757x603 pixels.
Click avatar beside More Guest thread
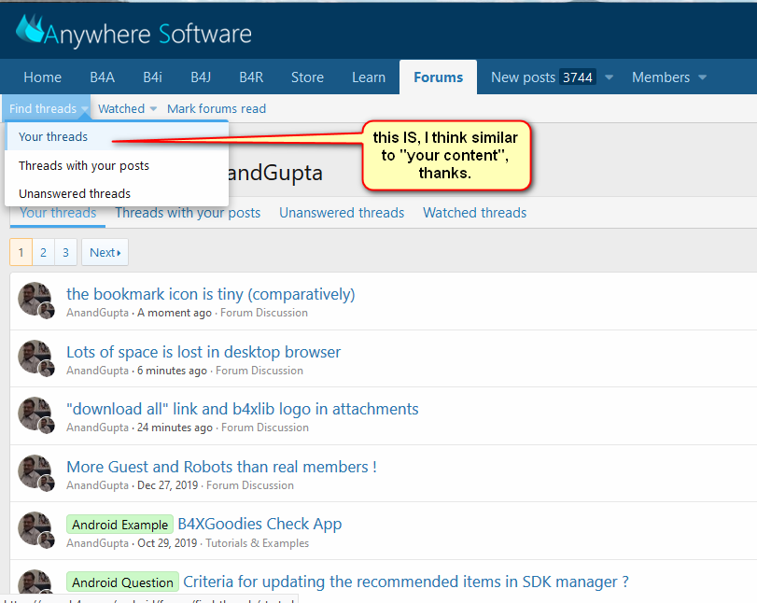[x=35, y=471]
